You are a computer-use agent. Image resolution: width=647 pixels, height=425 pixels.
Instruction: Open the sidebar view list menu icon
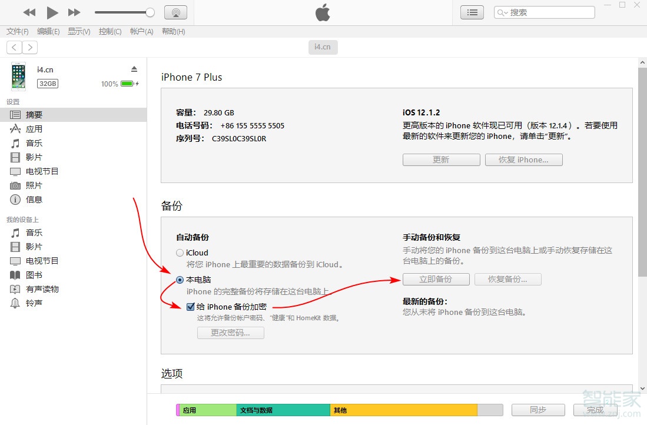point(472,12)
